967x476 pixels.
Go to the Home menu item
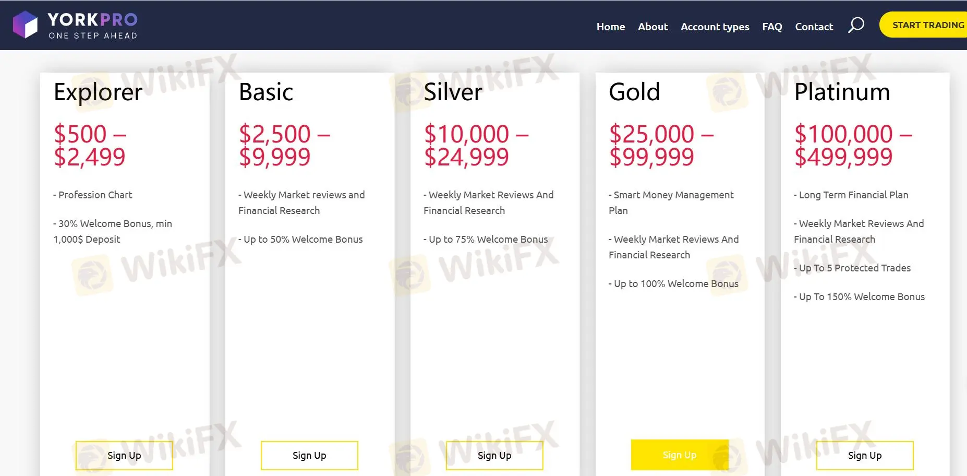point(611,27)
